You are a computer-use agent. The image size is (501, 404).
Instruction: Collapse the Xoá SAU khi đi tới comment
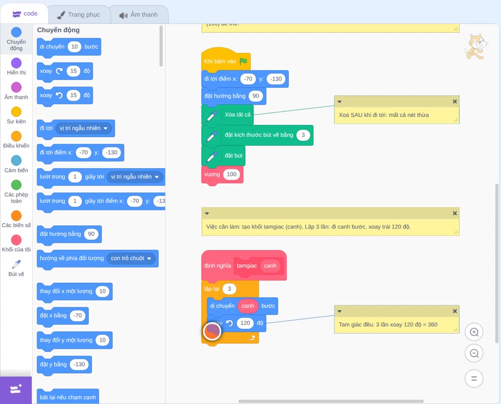pos(339,102)
